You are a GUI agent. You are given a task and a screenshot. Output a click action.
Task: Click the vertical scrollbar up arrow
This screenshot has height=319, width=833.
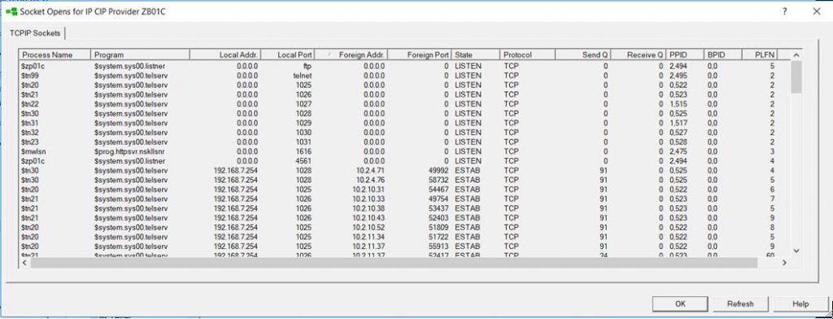tap(796, 55)
